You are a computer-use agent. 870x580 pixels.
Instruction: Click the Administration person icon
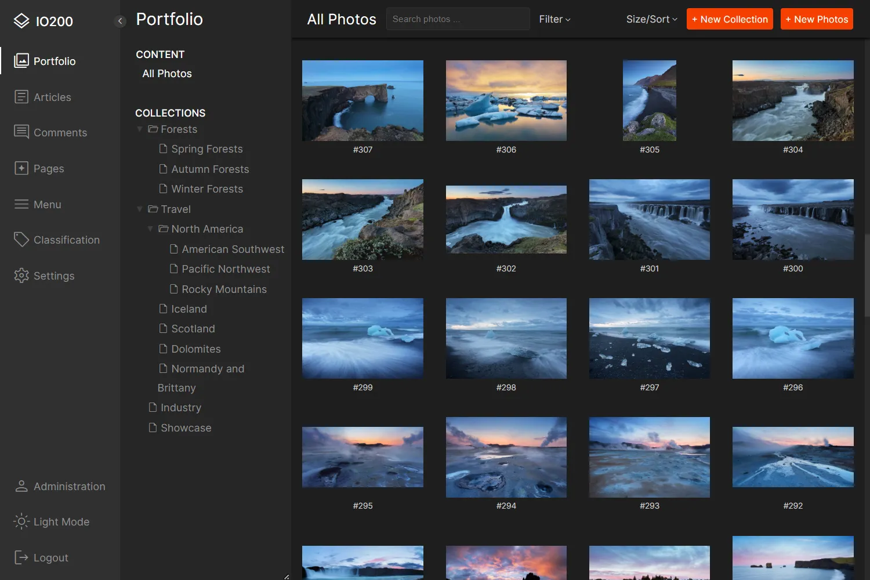click(21, 486)
